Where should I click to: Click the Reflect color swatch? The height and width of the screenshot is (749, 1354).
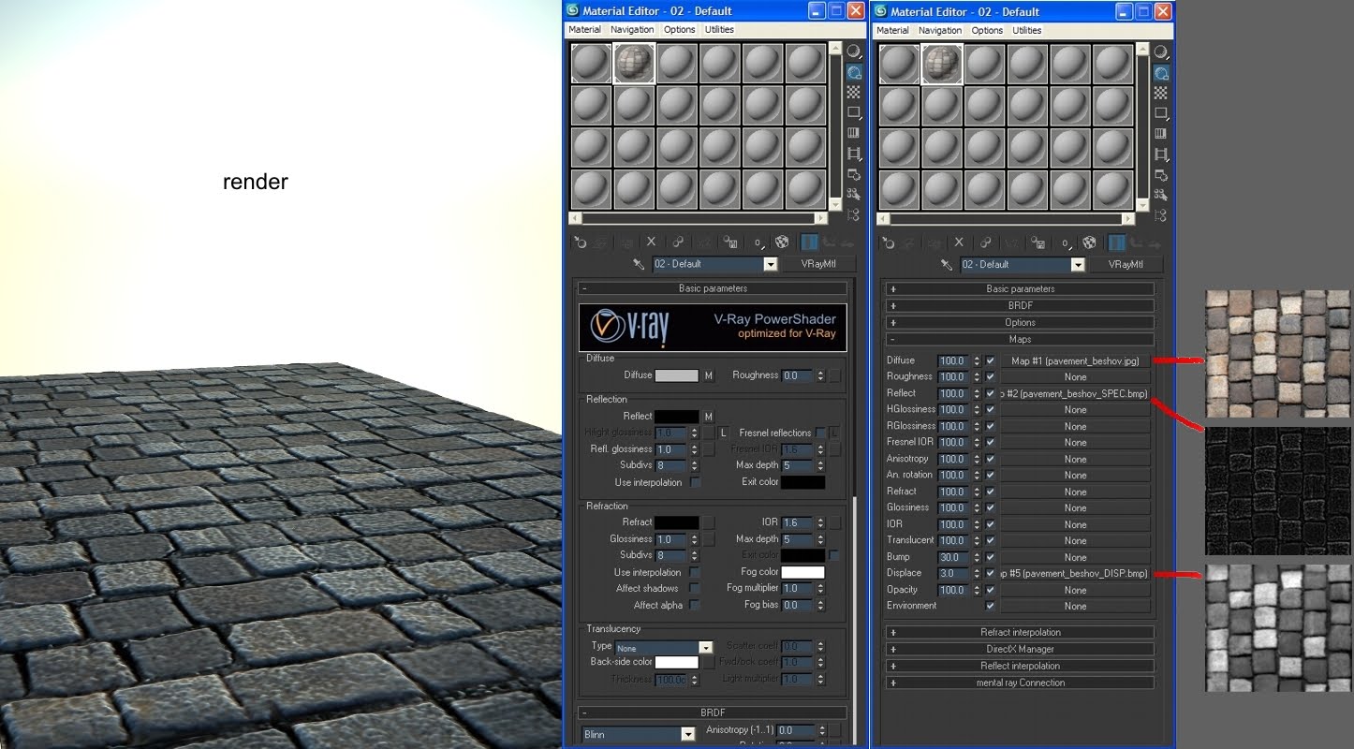pyautogui.click(x=676, y=417)
